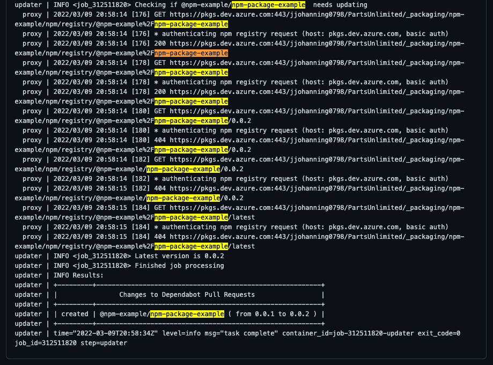The image size is (493, 365).
Task: Open the URL in the [182] GET request
Action: pos(317,159)
